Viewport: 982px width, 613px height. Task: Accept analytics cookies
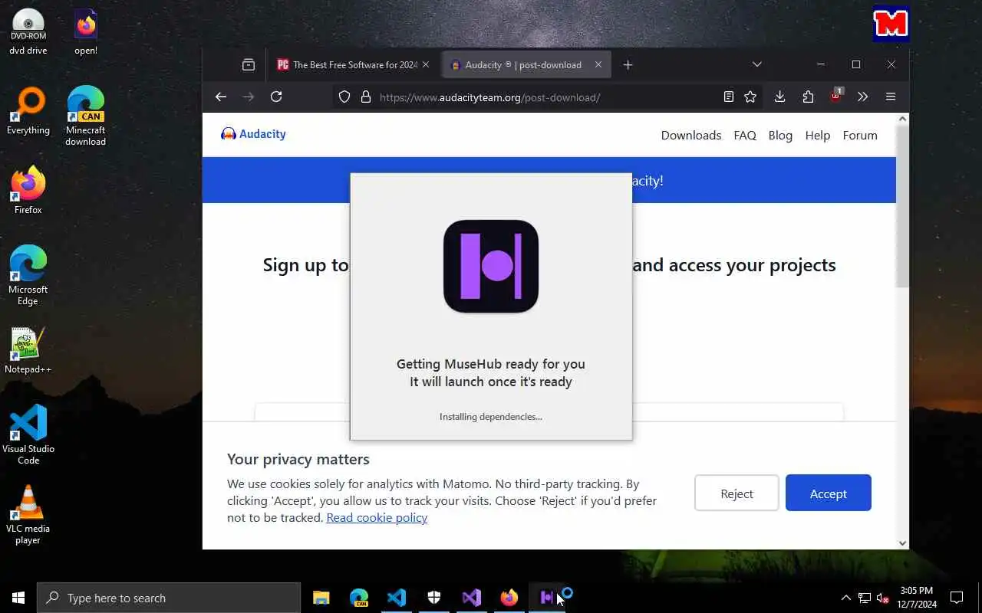pos(829,493)
